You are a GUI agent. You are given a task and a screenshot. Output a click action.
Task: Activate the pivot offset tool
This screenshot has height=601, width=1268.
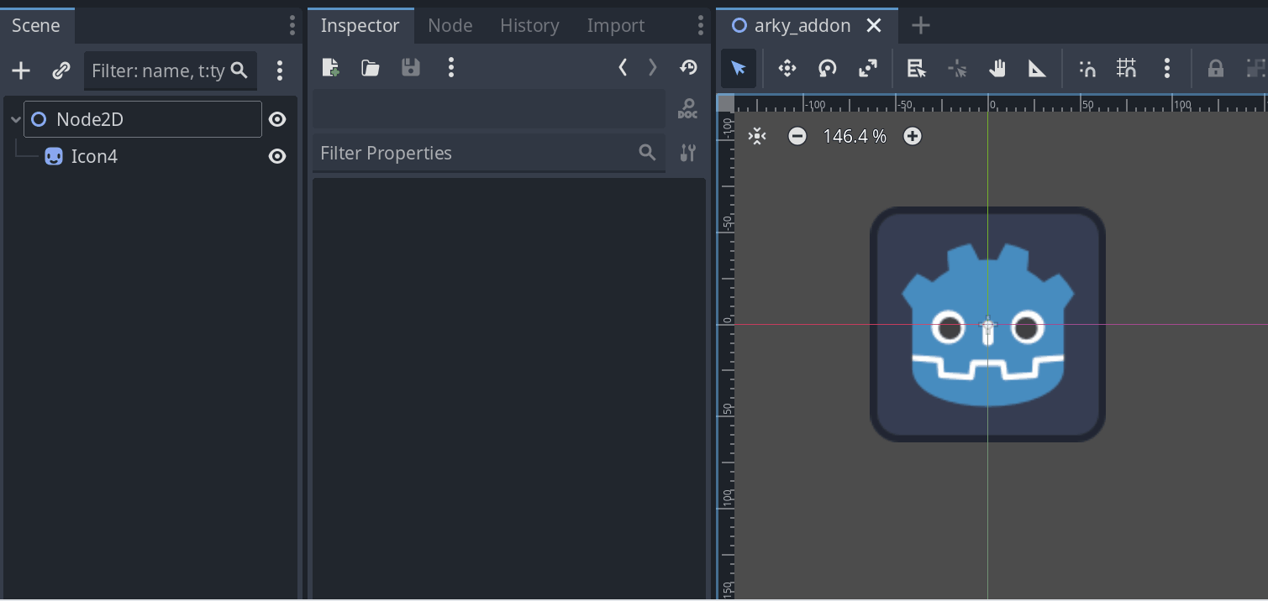tap(957, 69)
